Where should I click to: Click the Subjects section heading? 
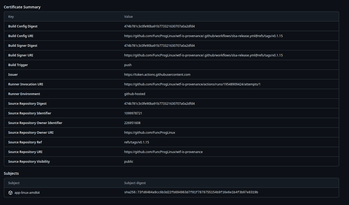click(11, 173)
